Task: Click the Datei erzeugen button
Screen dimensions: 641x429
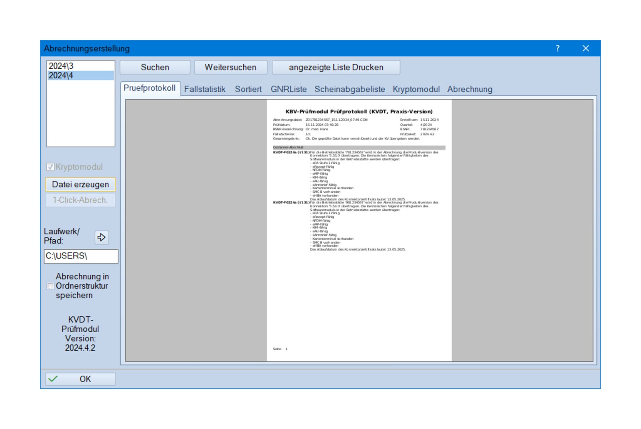Action: (80, 184)
